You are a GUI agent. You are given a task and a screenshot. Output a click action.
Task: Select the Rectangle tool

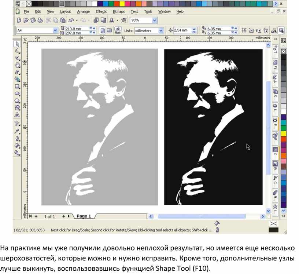click(x=17, y=87)
